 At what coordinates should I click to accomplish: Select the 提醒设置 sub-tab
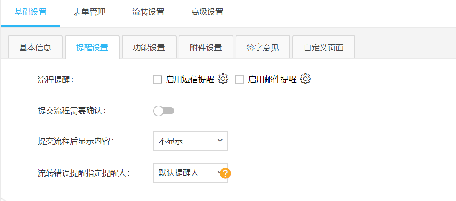click(92, 48)
